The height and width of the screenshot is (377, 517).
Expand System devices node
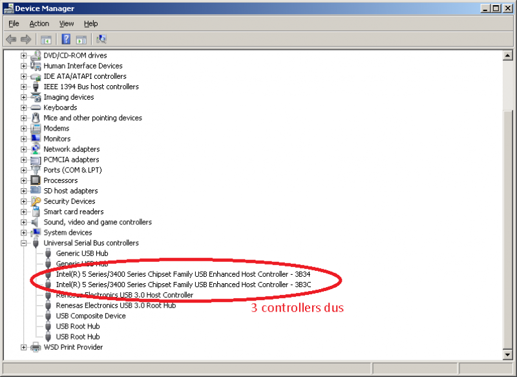[23, 233]
